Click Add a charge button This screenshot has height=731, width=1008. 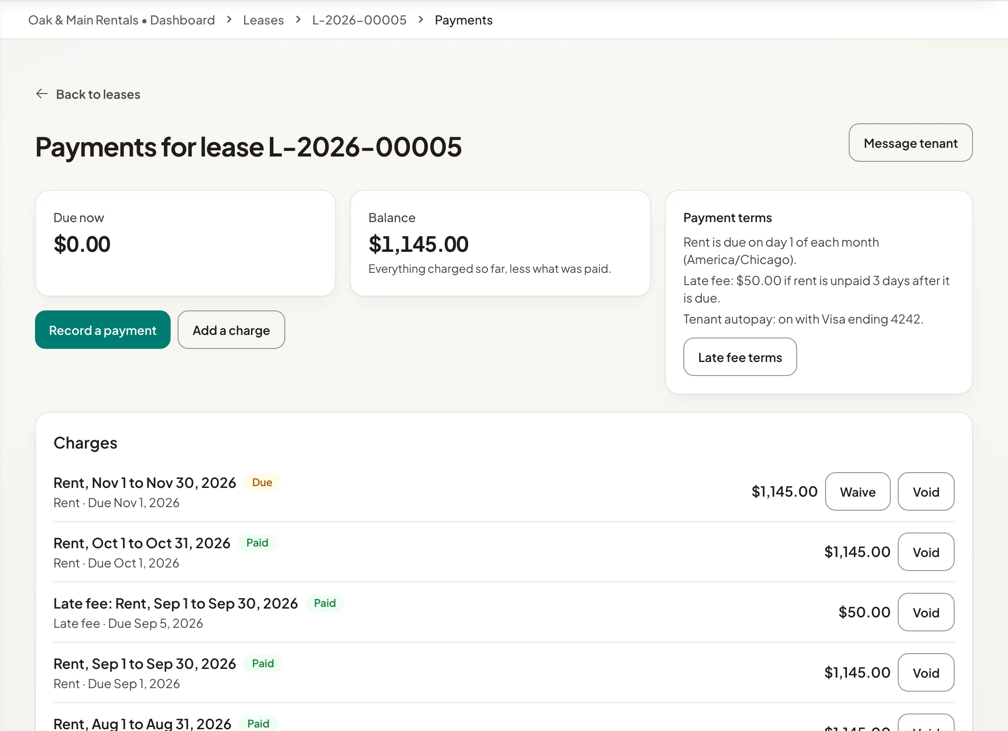(231, 330)
